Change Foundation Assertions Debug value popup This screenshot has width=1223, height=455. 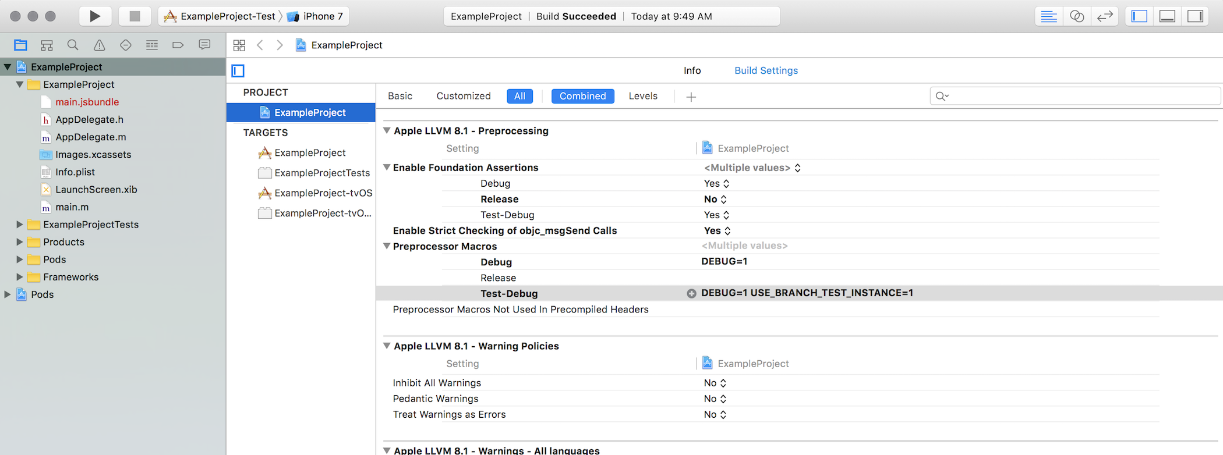tap(716, 183)
